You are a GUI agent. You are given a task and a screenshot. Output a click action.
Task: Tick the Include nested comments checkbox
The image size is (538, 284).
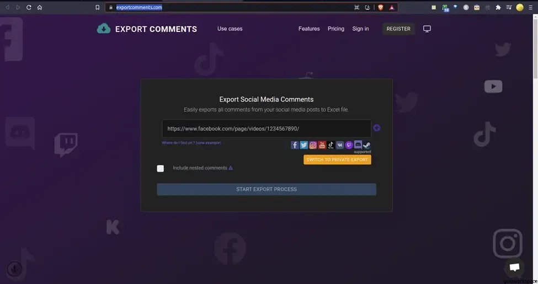click(x=160, y=168)
